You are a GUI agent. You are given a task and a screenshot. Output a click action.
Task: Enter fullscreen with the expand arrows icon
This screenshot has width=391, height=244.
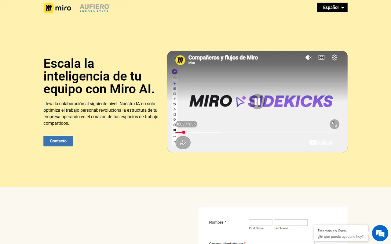point(334,124)
